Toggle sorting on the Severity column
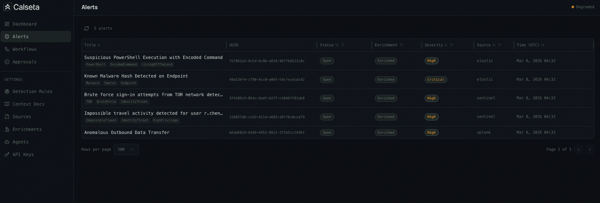Viewport: 600px width, 203px height. 446,45
